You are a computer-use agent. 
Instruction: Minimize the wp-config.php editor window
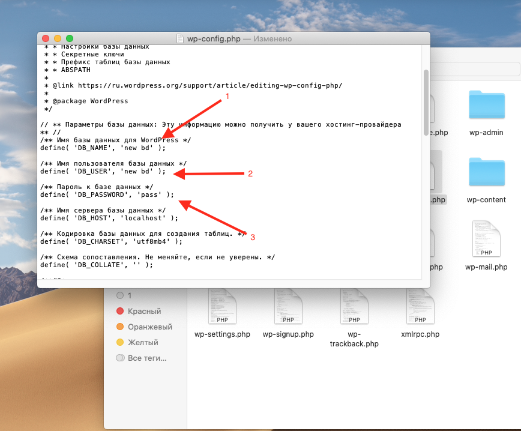(58, 38)
